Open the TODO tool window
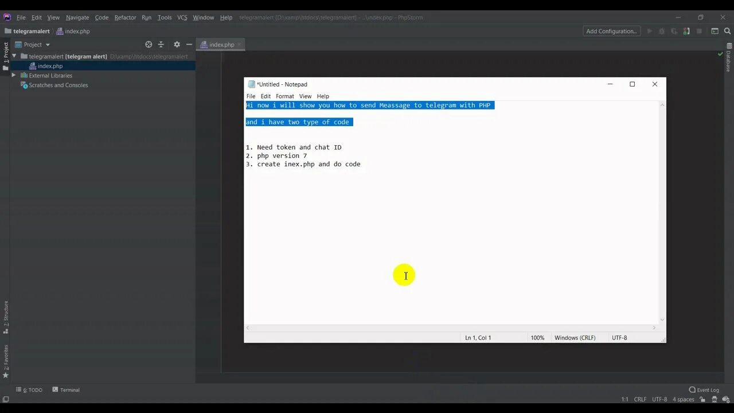 click(29, 389)
